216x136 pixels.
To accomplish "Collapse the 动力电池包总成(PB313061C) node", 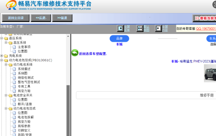I will (2, 60).
